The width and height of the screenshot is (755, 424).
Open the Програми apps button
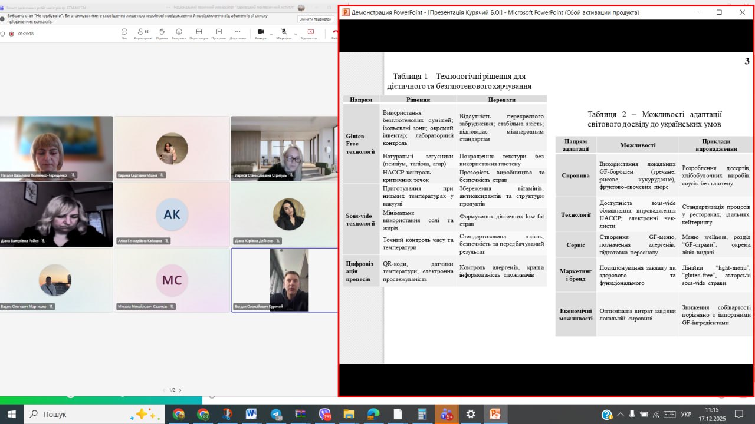coord(218,33)
